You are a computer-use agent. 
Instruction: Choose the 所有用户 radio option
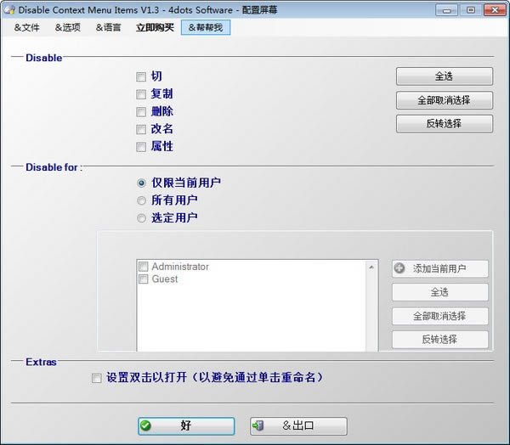tap(141, 200)
